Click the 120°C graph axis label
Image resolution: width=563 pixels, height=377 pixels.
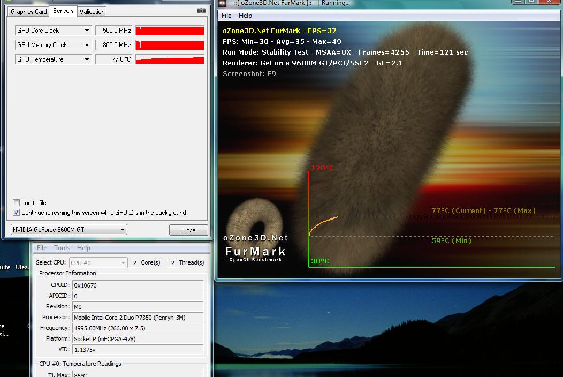coord(322,168)
